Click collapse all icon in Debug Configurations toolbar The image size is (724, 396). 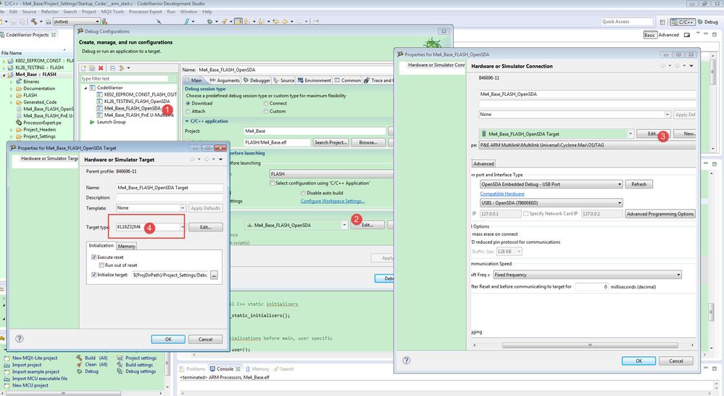(112, 68)
